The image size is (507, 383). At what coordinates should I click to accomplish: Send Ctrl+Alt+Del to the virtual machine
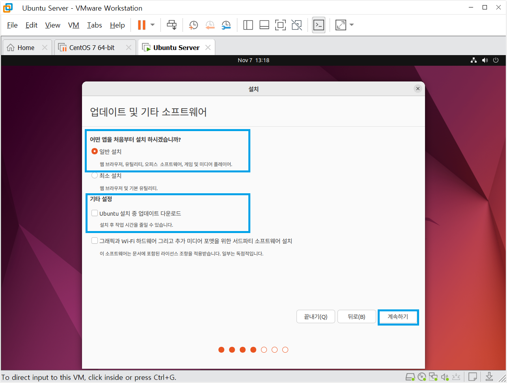click(x=172, y=25)
